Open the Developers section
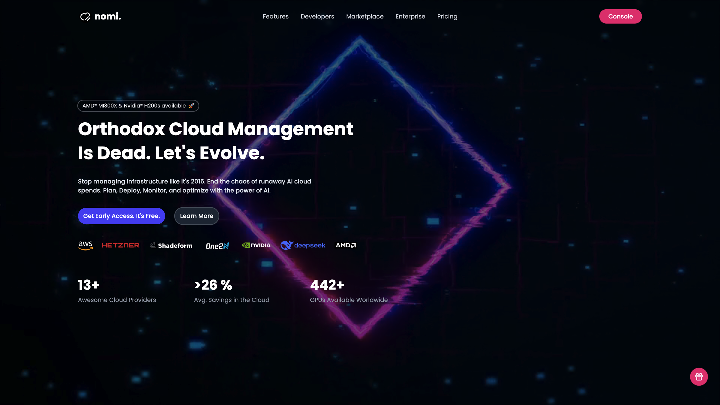The image size is (720, 405). click(x=317, y=16)
